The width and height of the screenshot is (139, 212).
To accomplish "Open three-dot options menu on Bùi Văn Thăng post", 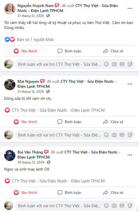I will click(x=130, y=155).
